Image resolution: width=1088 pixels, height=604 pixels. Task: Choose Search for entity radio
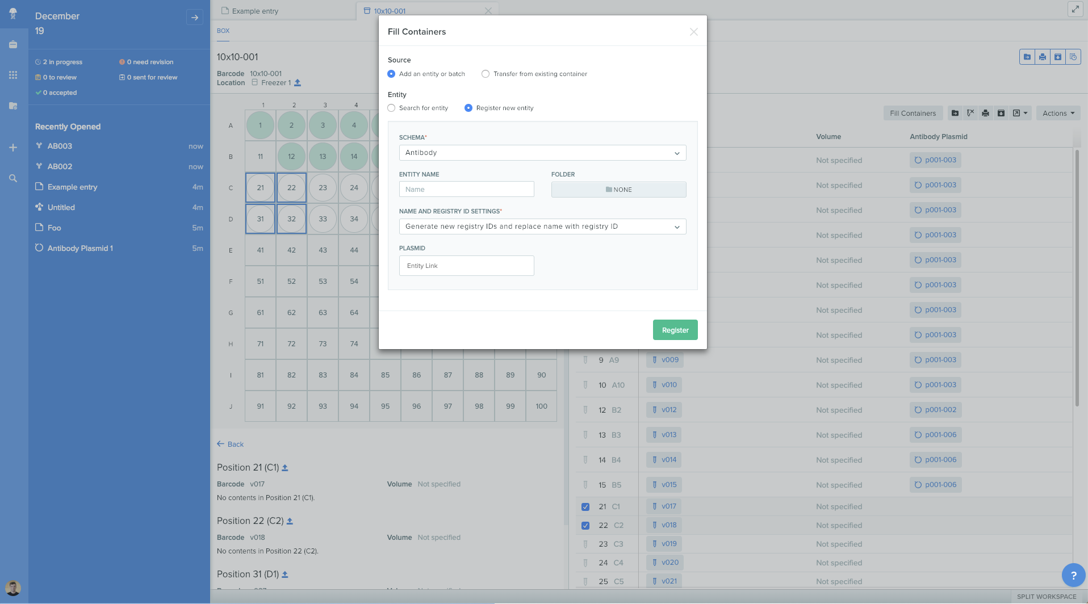(x=391, y=108)
